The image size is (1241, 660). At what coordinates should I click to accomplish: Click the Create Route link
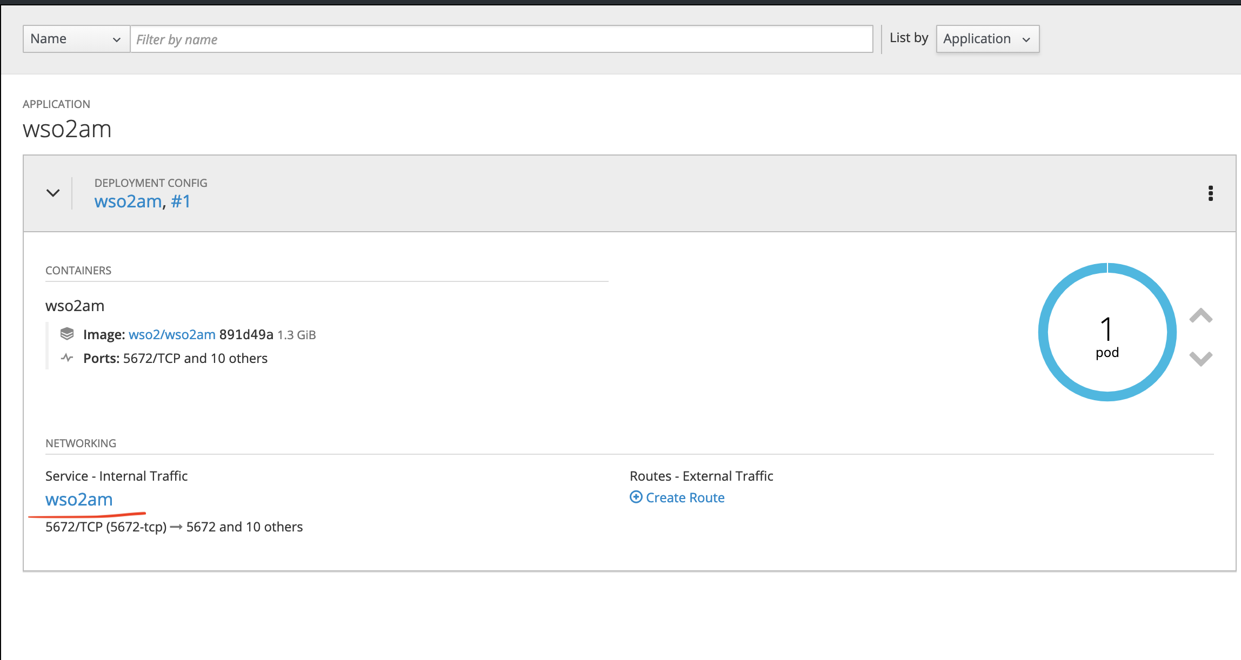[685, 497]
